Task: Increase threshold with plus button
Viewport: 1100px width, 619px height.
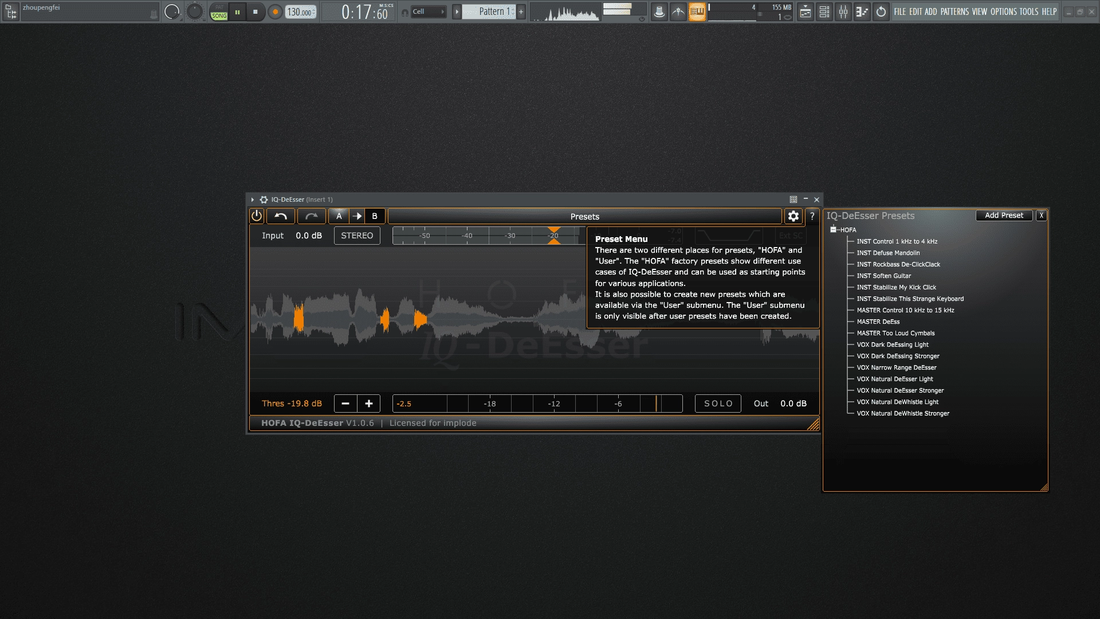Action: click(369, 403)
